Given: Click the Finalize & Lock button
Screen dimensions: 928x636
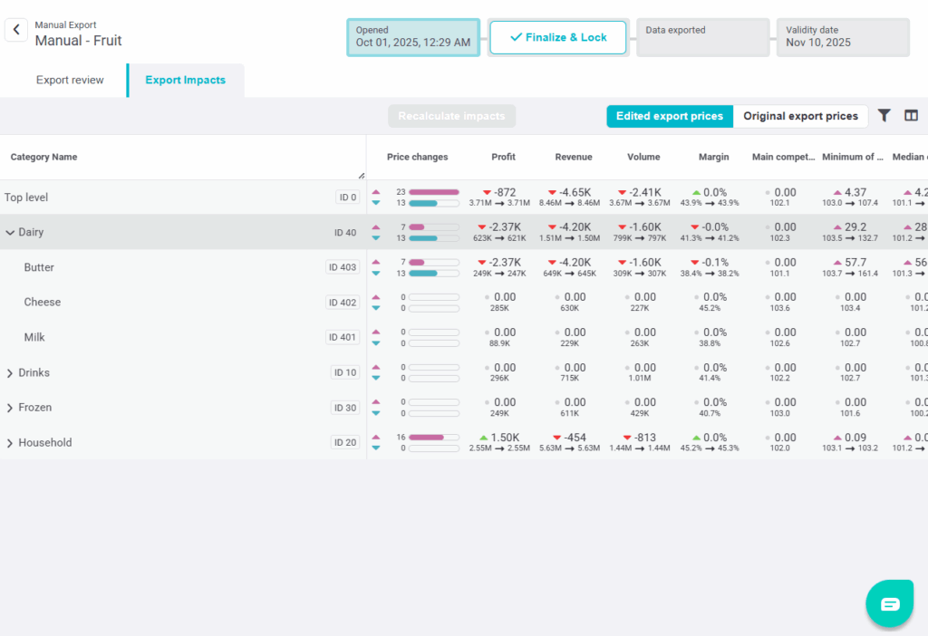Looking at the screenshot, I should point(558,38).
